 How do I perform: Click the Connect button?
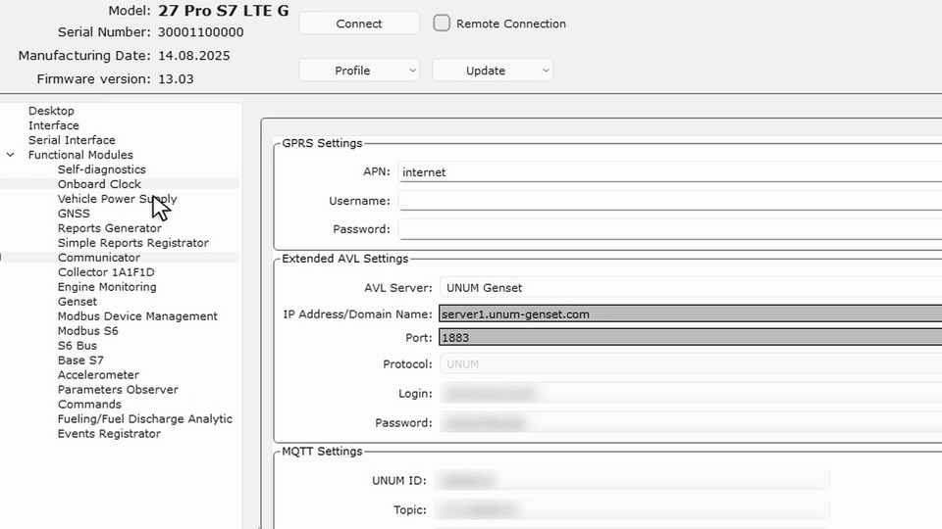[359, 24]
